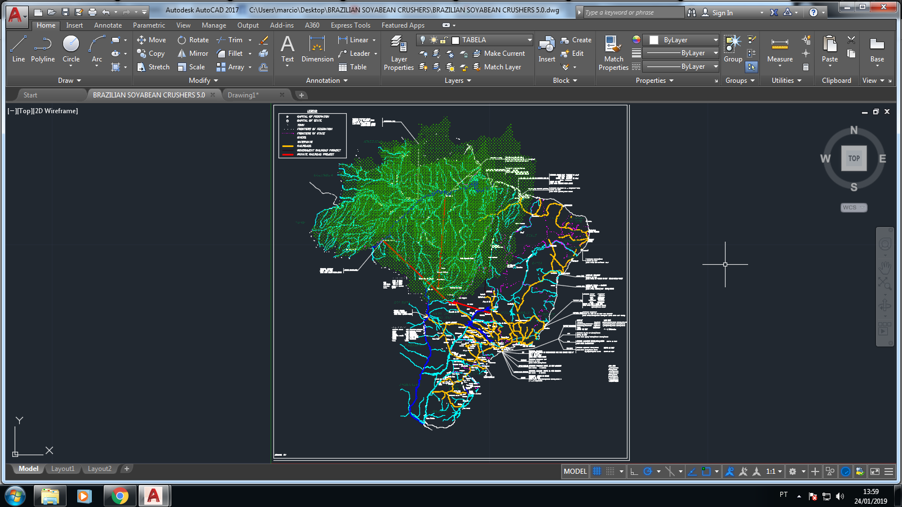Toggle ortho mode in status bar

click(x=634, y=472)
